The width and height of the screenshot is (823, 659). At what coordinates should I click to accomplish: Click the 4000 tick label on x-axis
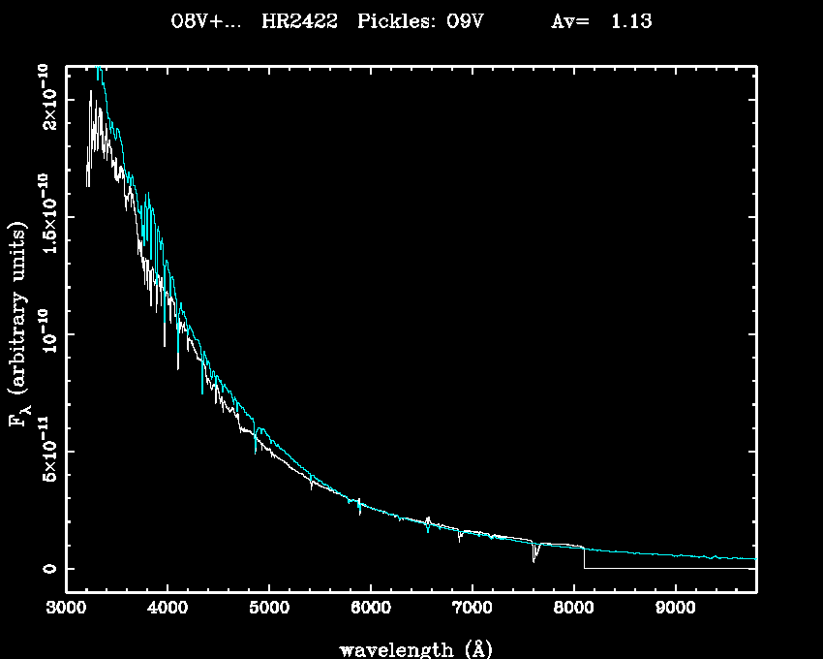168,610
